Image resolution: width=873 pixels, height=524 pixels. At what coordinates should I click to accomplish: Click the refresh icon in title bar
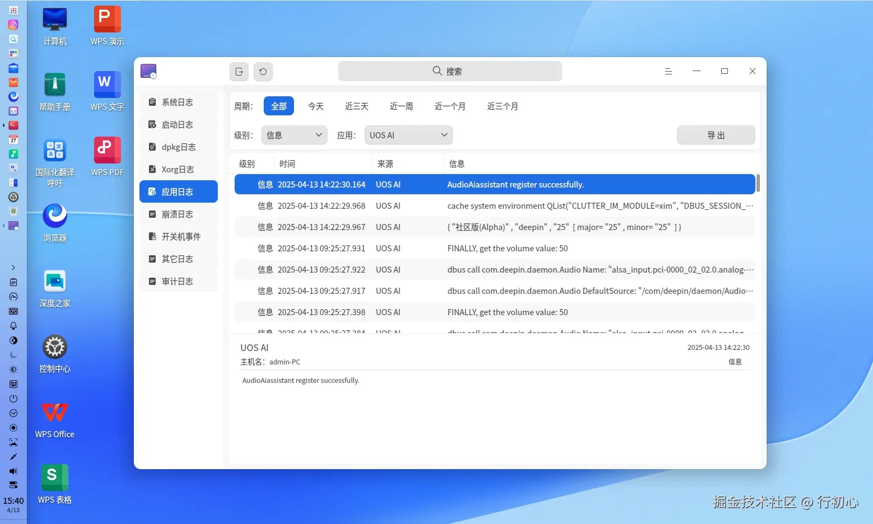pyautogui.click(x=263, y=72)
